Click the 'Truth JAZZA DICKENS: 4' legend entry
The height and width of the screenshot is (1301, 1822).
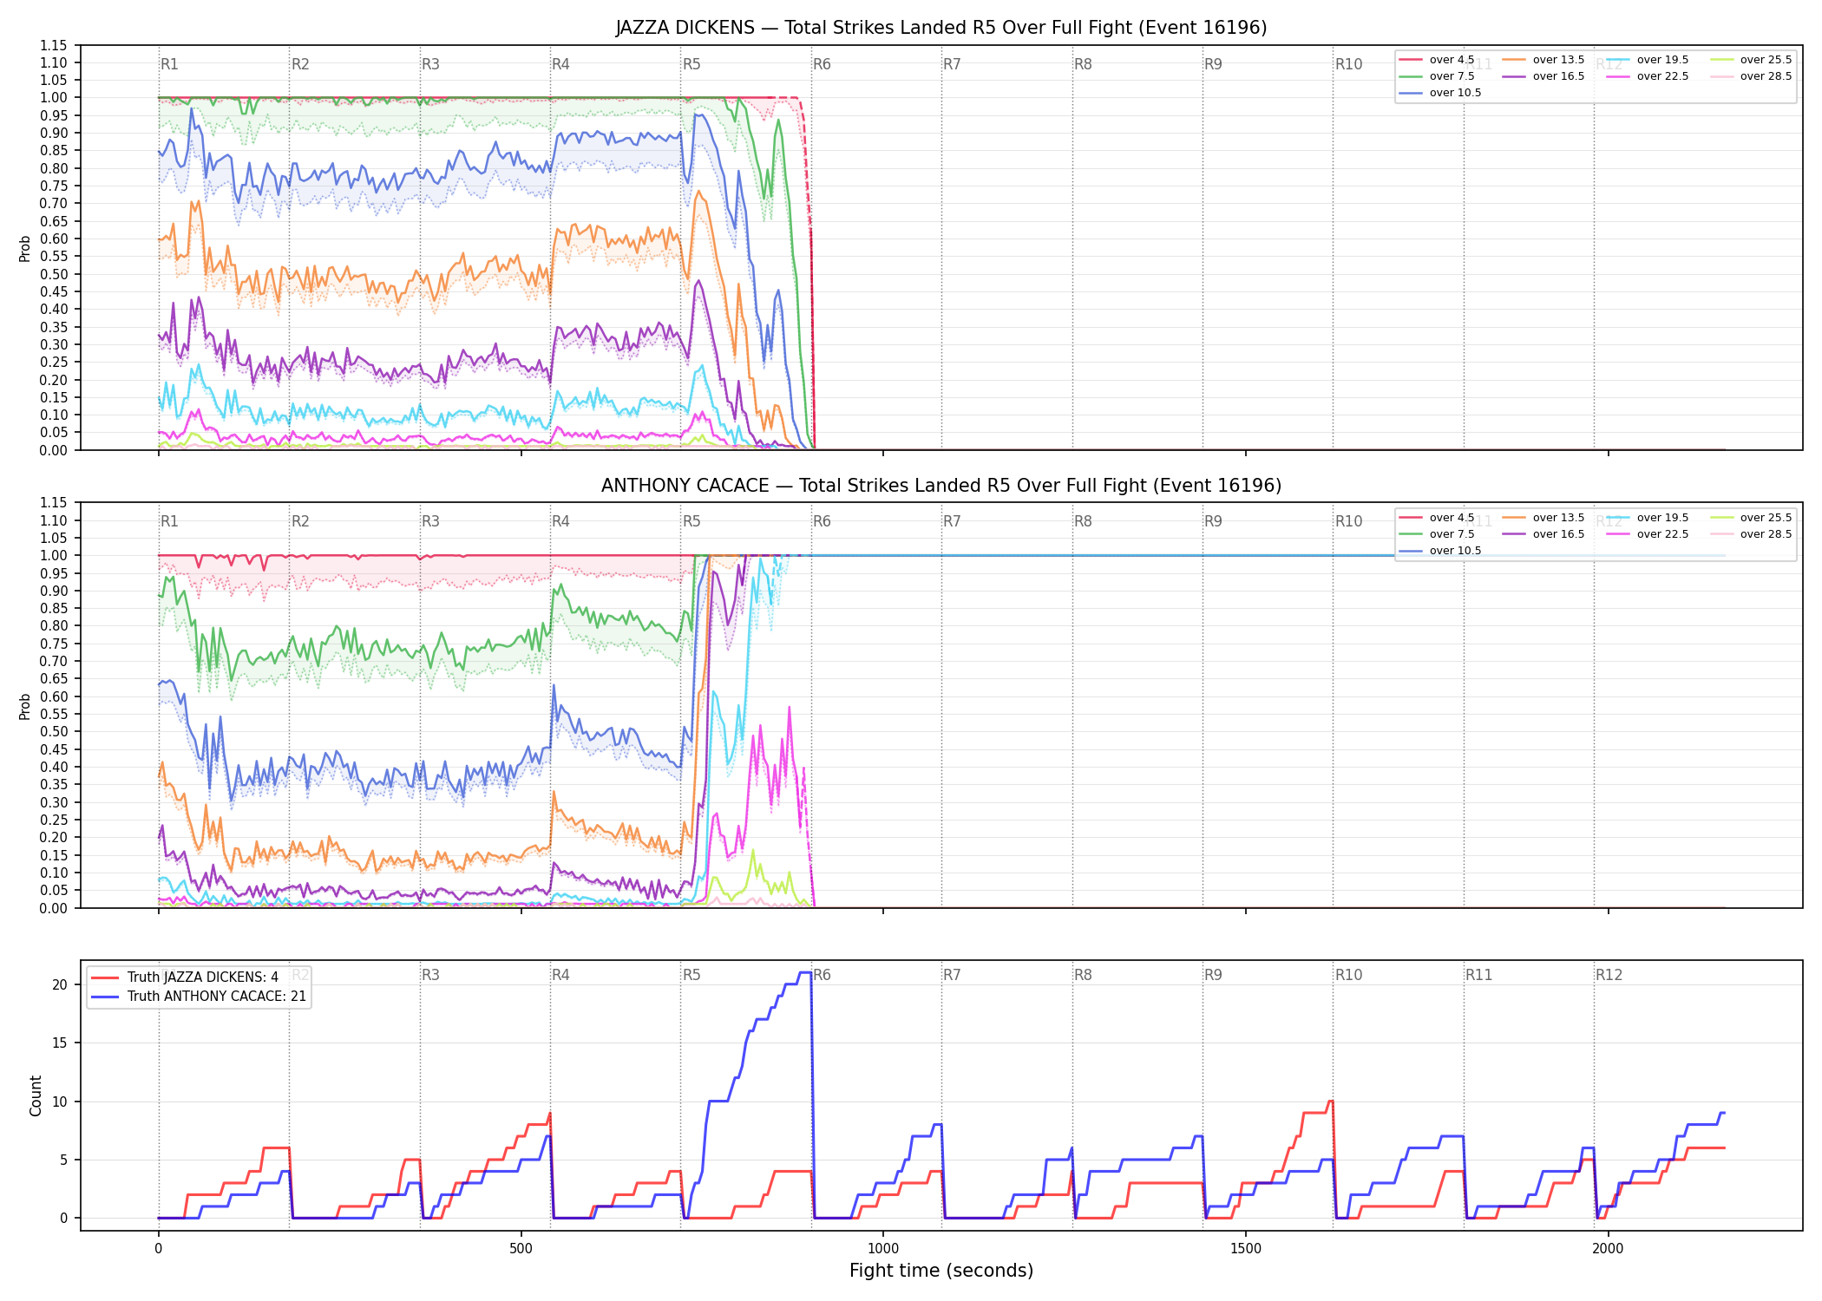pyautogui.click(x=185, y=977)
